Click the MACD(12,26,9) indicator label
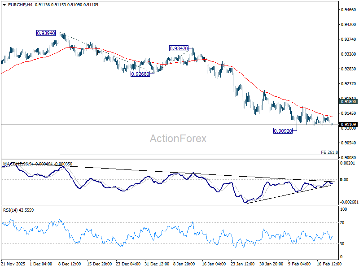This screenshot has height=269, width=359. click(x=18, y=164)
